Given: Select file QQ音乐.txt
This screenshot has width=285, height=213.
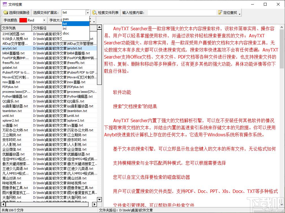Looking at the screenshot, I should 10,101.
